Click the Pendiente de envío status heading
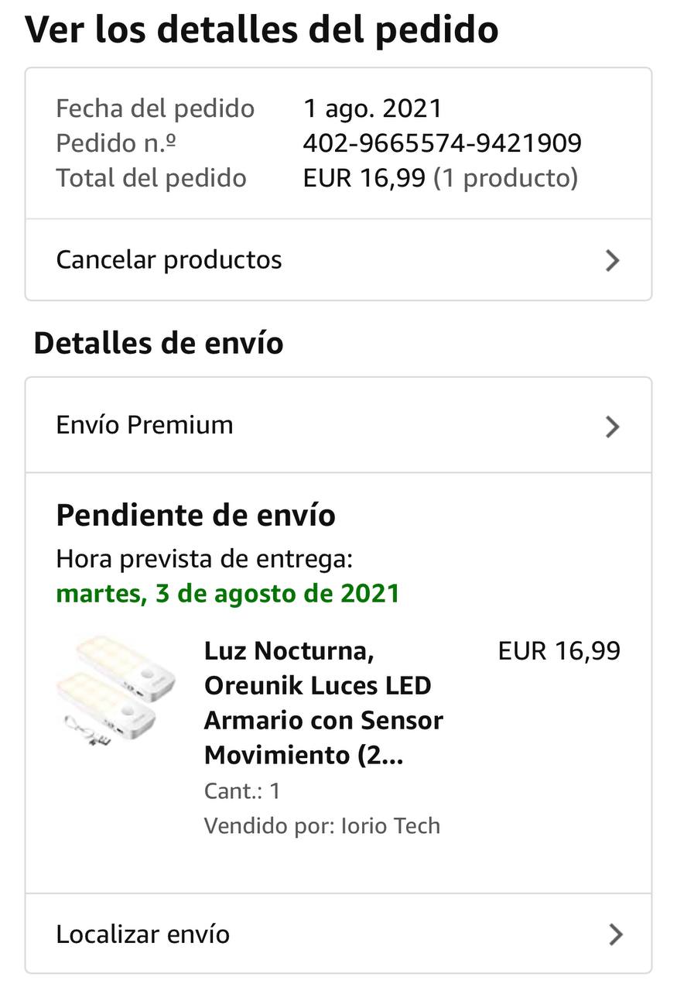677x991 pixels. click(x=196, y=516)
